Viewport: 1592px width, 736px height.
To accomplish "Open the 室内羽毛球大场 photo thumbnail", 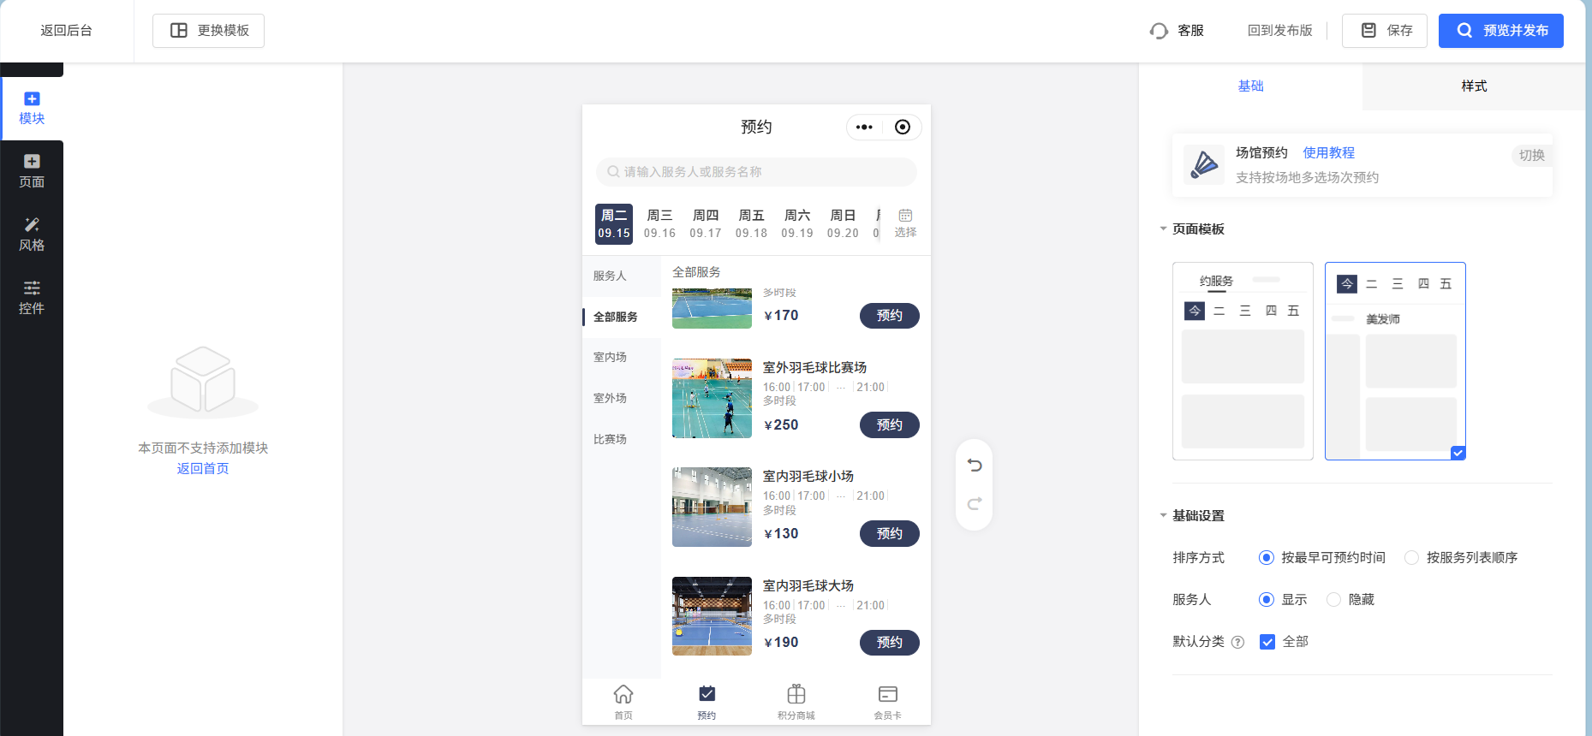I will [712, 616].
